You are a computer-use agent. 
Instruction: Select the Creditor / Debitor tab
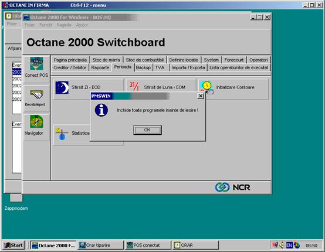pyautogui.click(x=70, y=68)
